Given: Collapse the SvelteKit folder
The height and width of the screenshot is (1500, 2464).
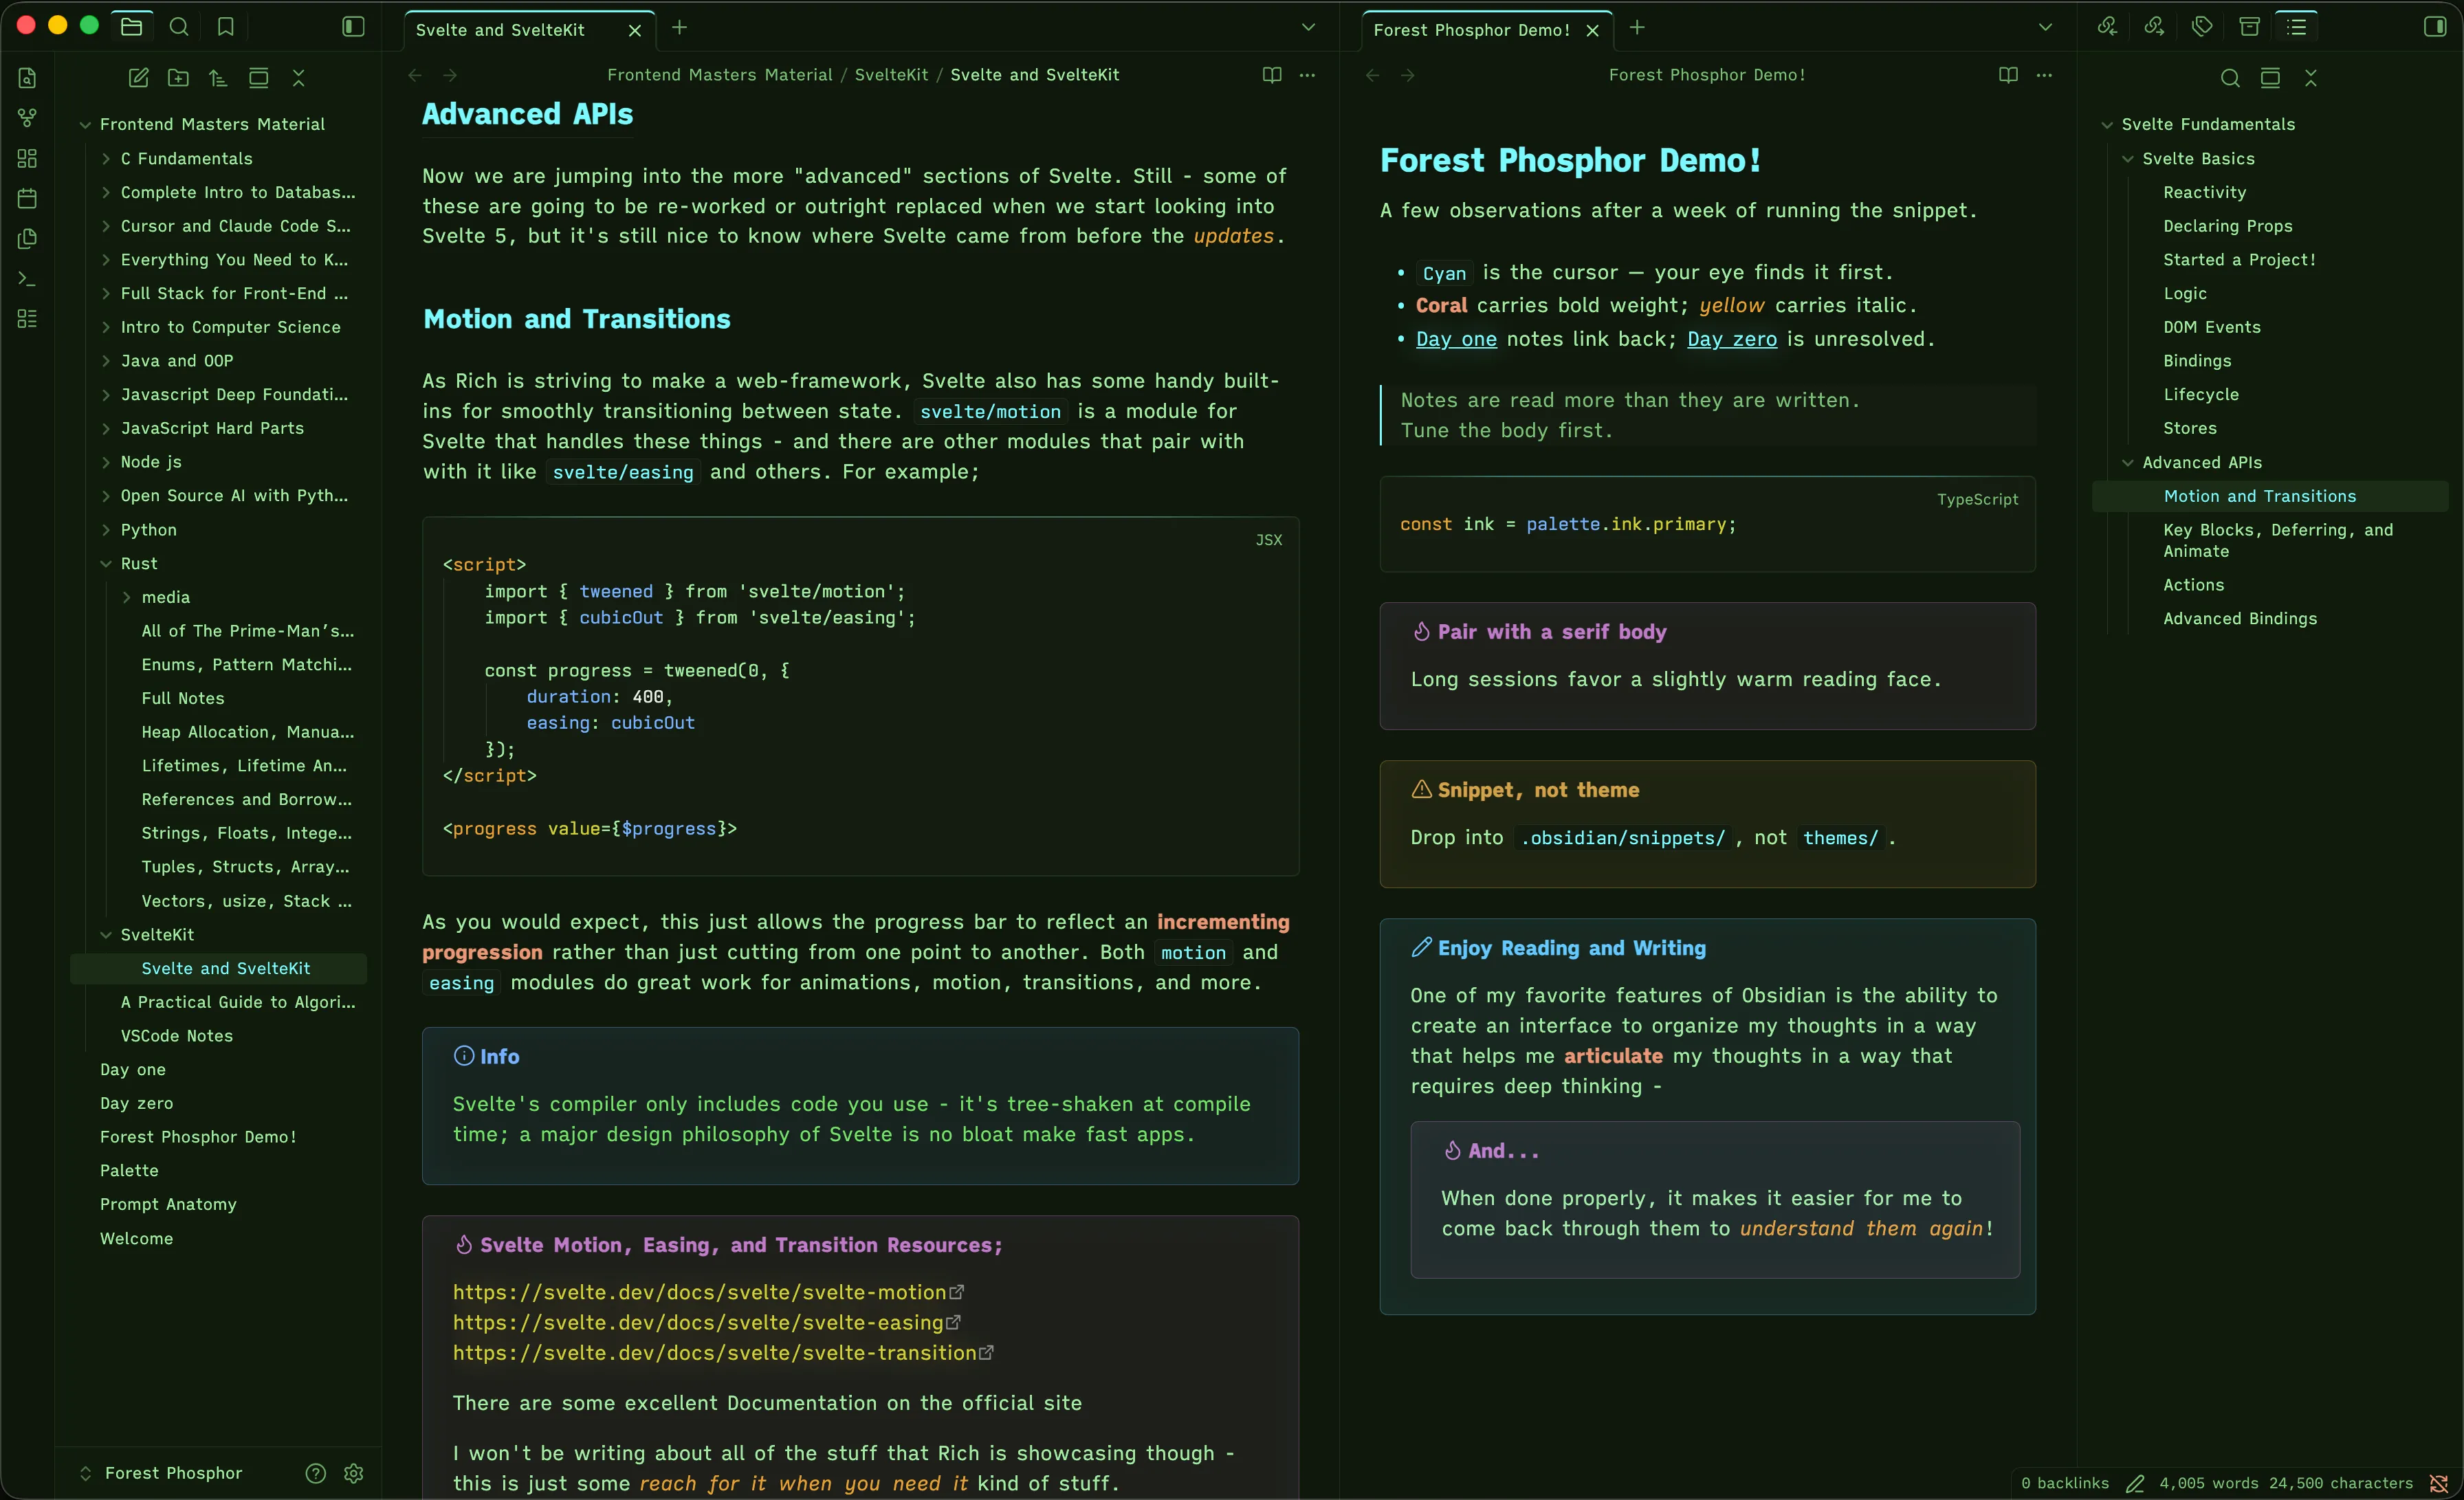Looking at the screenshot, I should pyautogui.click(x=106, y=935).
